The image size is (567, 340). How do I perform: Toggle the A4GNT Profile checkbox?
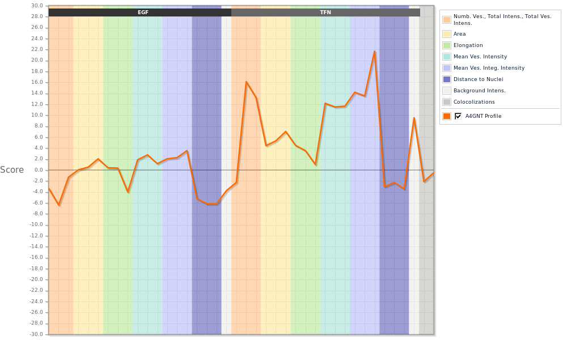coord(458,116)
